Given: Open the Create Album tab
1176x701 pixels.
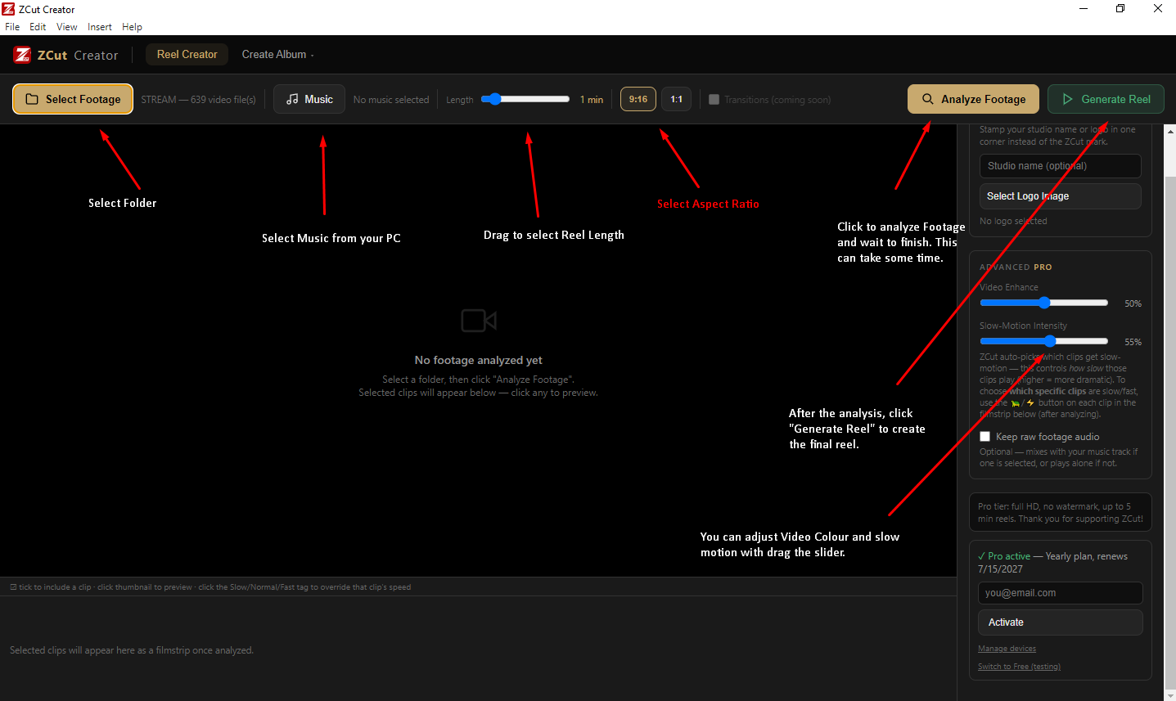Looking at the screenshot, I should click(277, 55).
